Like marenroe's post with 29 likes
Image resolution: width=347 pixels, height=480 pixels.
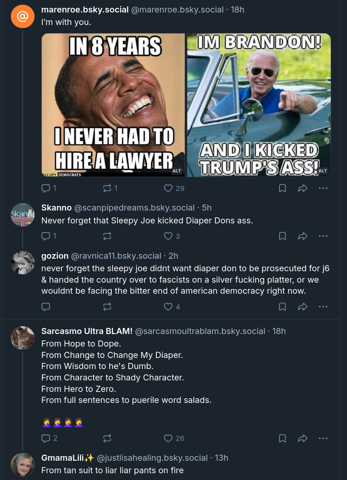pyautogui.click(x=168, y=188)
